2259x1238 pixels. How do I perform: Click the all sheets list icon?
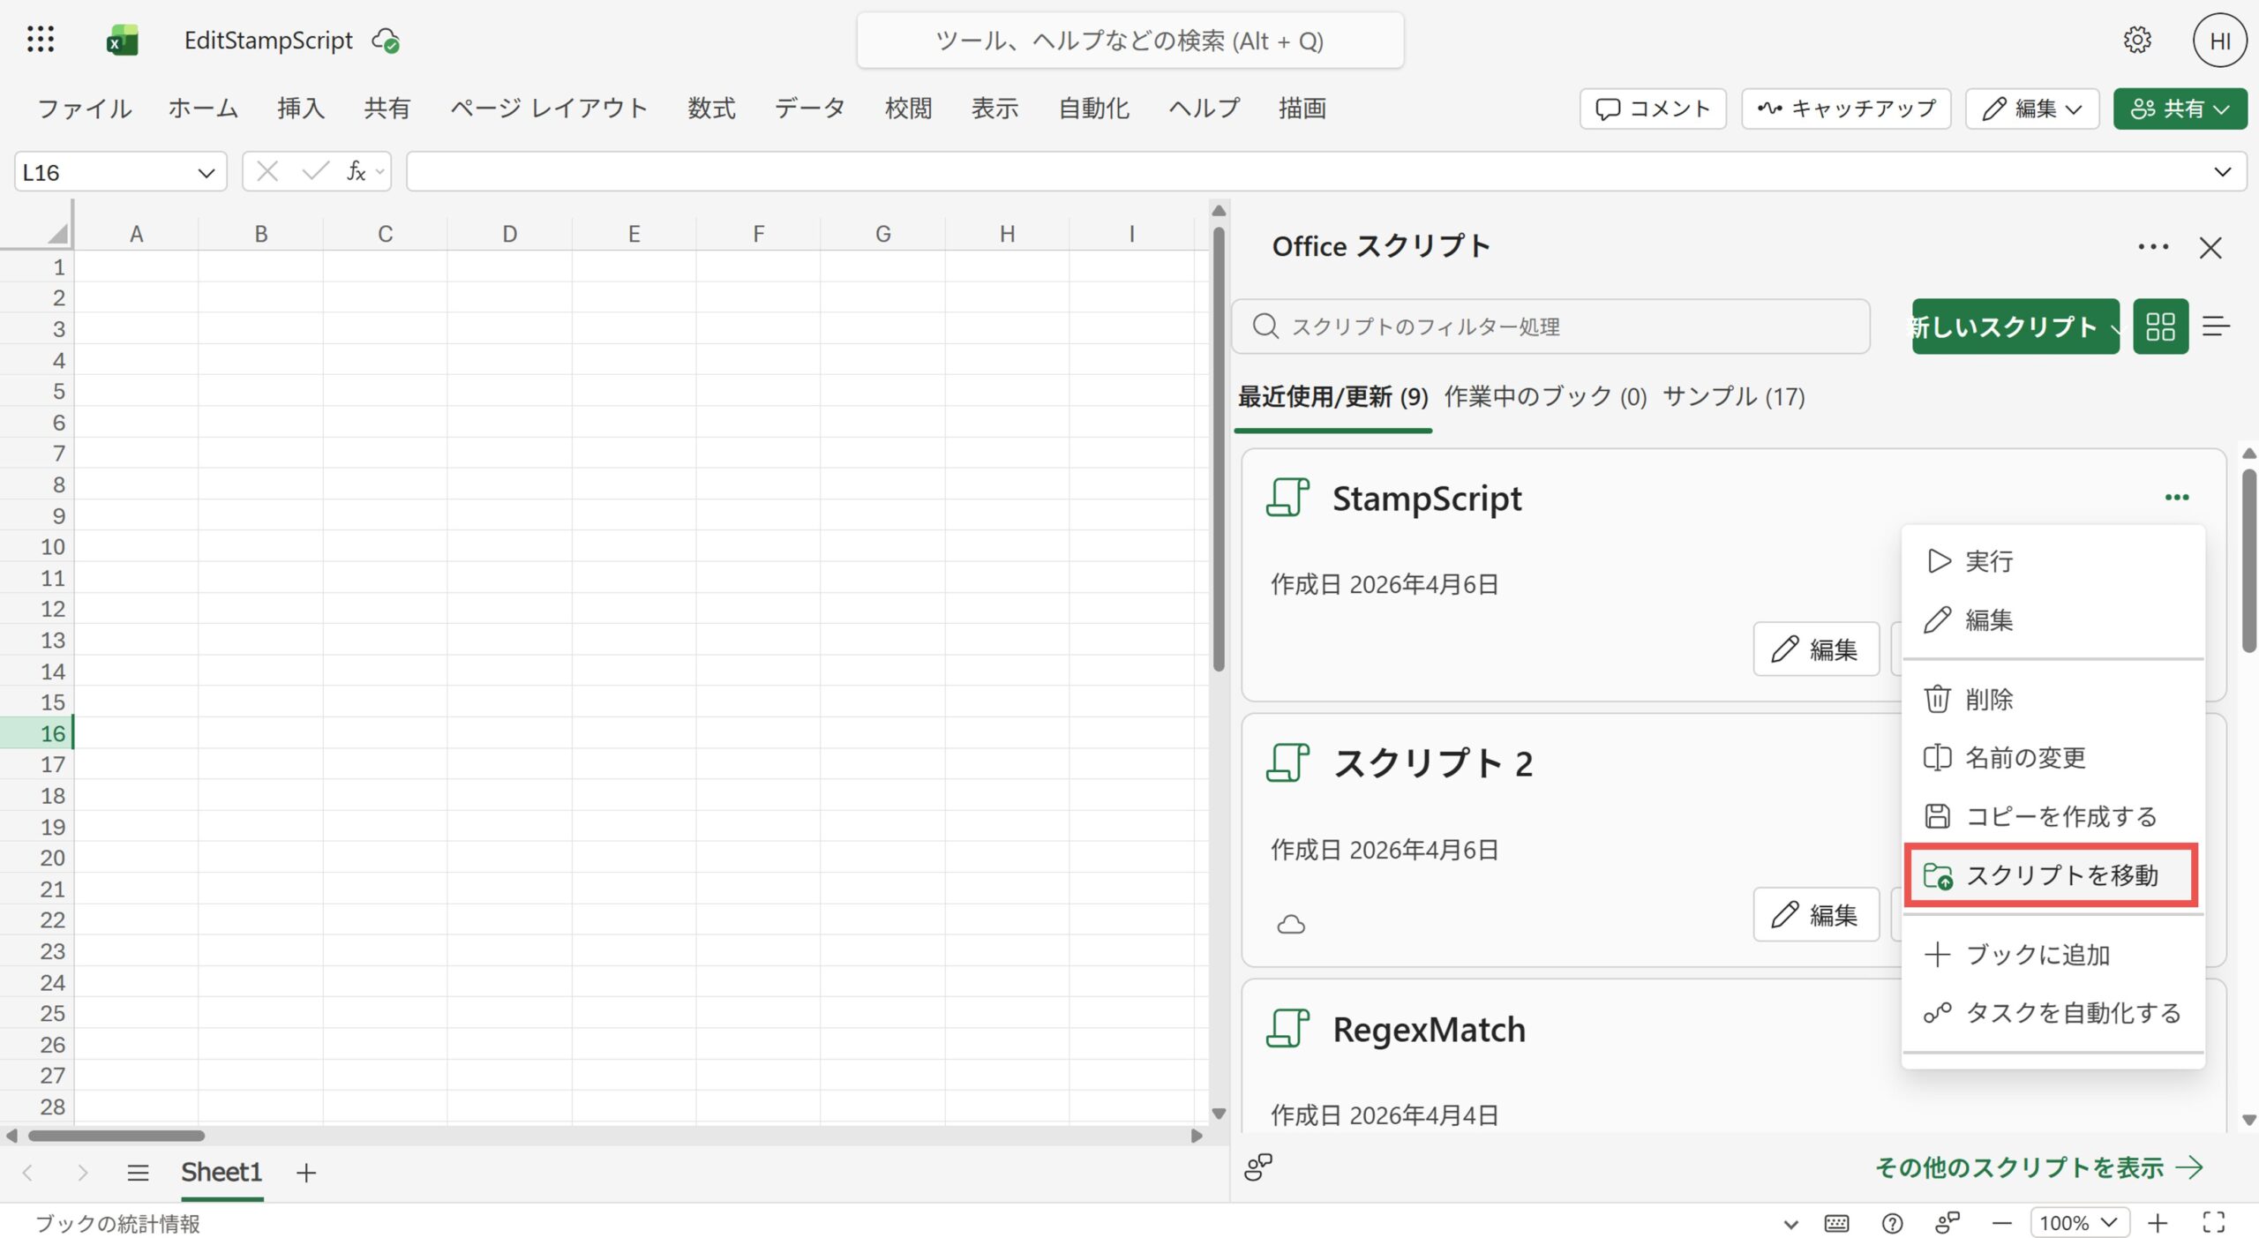click(x=138, y=1173)
